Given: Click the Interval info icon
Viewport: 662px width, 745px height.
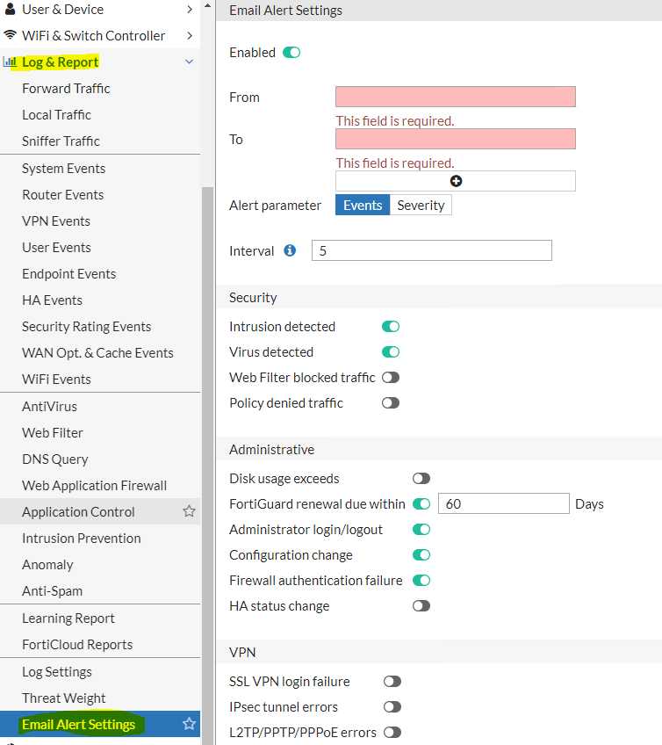Looking at the screenshot, I should pyautogui.click(x=290, y=250).
